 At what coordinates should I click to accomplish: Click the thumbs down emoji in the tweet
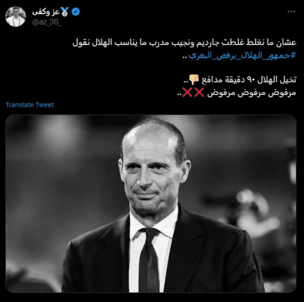click(x=194, y=79)
